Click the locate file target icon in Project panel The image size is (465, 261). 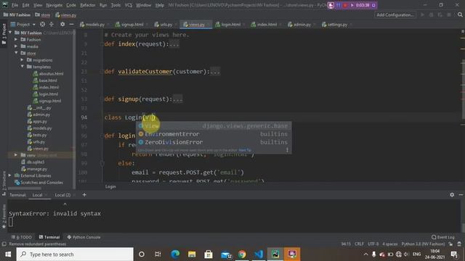[42, 25]
